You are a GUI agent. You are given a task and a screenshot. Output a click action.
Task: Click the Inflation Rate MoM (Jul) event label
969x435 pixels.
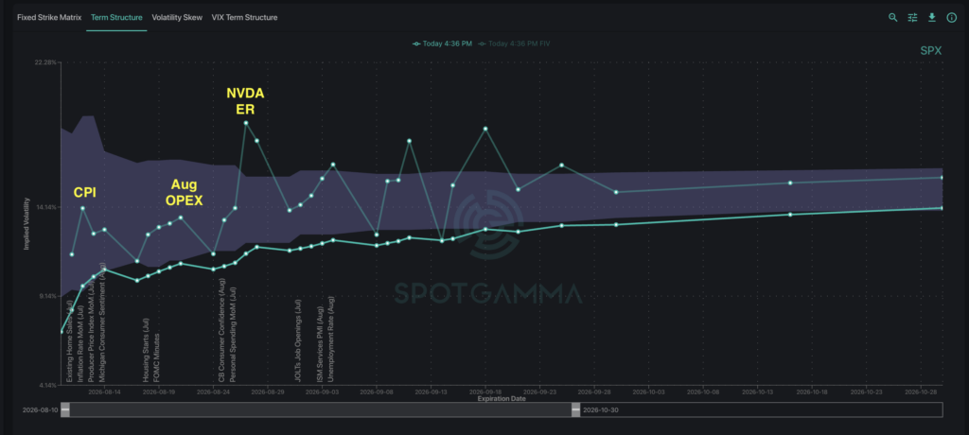click(x=80, y=341)
